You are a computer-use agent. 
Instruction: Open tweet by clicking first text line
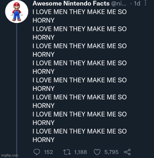[79, 12]
